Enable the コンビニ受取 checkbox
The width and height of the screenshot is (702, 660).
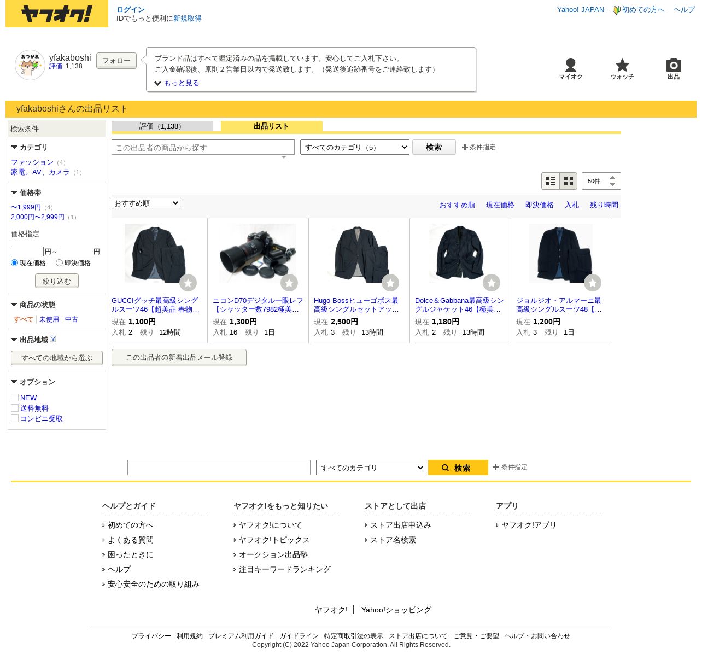(x=15, y=418)
